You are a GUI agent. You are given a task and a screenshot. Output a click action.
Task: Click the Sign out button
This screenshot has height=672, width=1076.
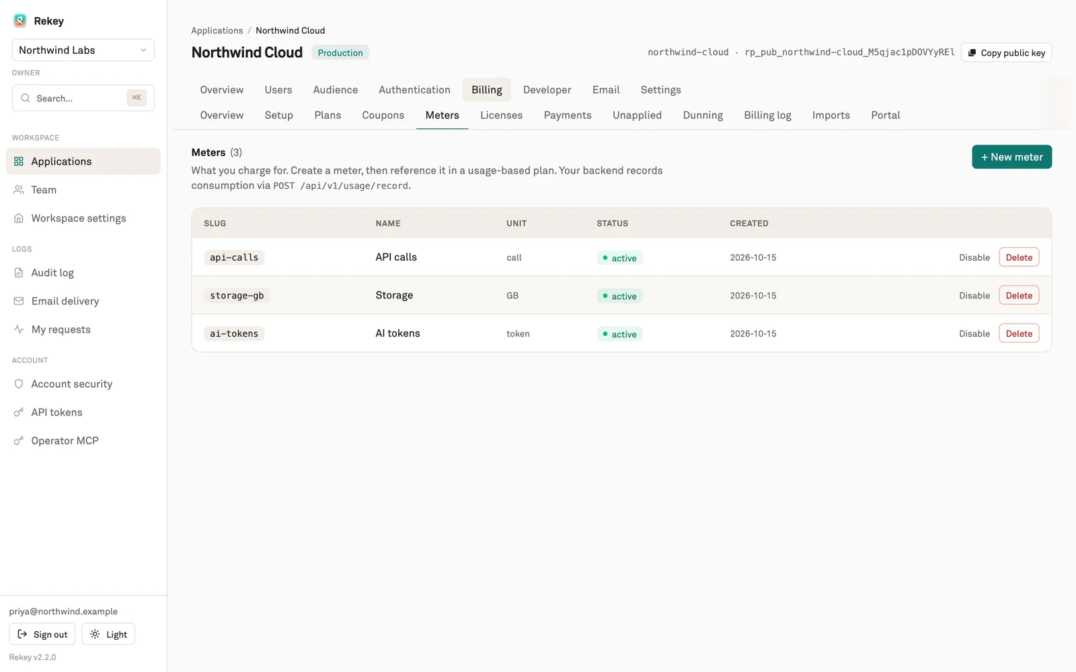click(x=42, y=634)
